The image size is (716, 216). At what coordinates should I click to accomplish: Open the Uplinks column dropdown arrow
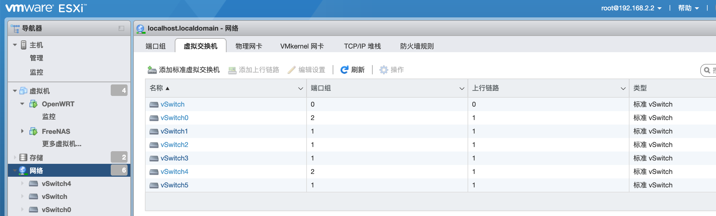pyautogui.click(x=623, y=88)
